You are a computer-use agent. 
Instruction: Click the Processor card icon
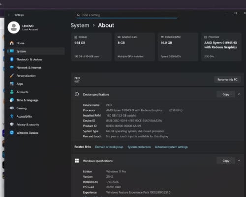206,37
